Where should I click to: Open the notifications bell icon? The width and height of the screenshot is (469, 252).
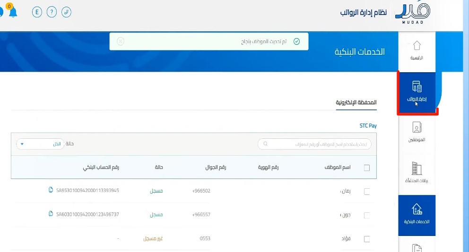click(x=13, y=12)
